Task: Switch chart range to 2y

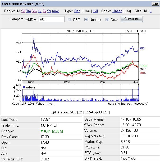Action: pos(44,11)
